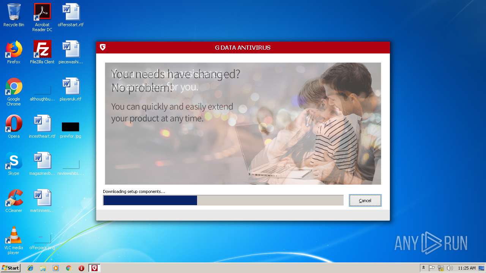Open Google Chrome desktop shortcut
Screen dimensions: 486x273
(14, 92)
